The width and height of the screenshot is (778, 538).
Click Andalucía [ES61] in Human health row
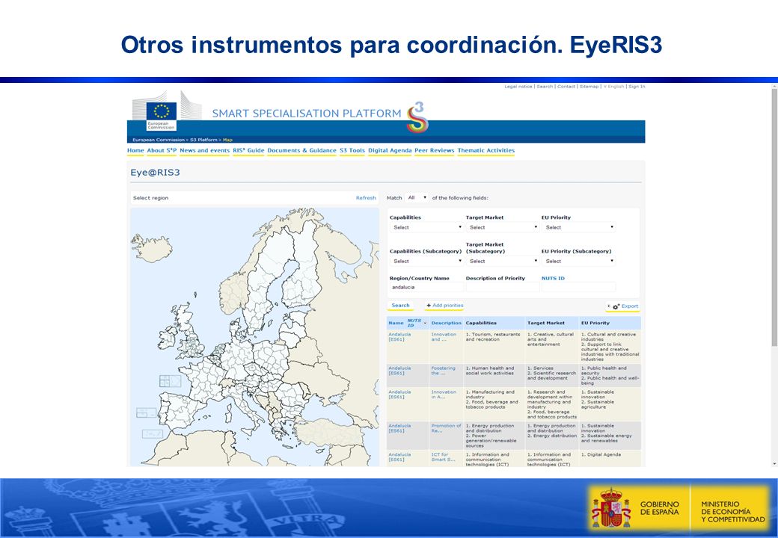(399, 371)
